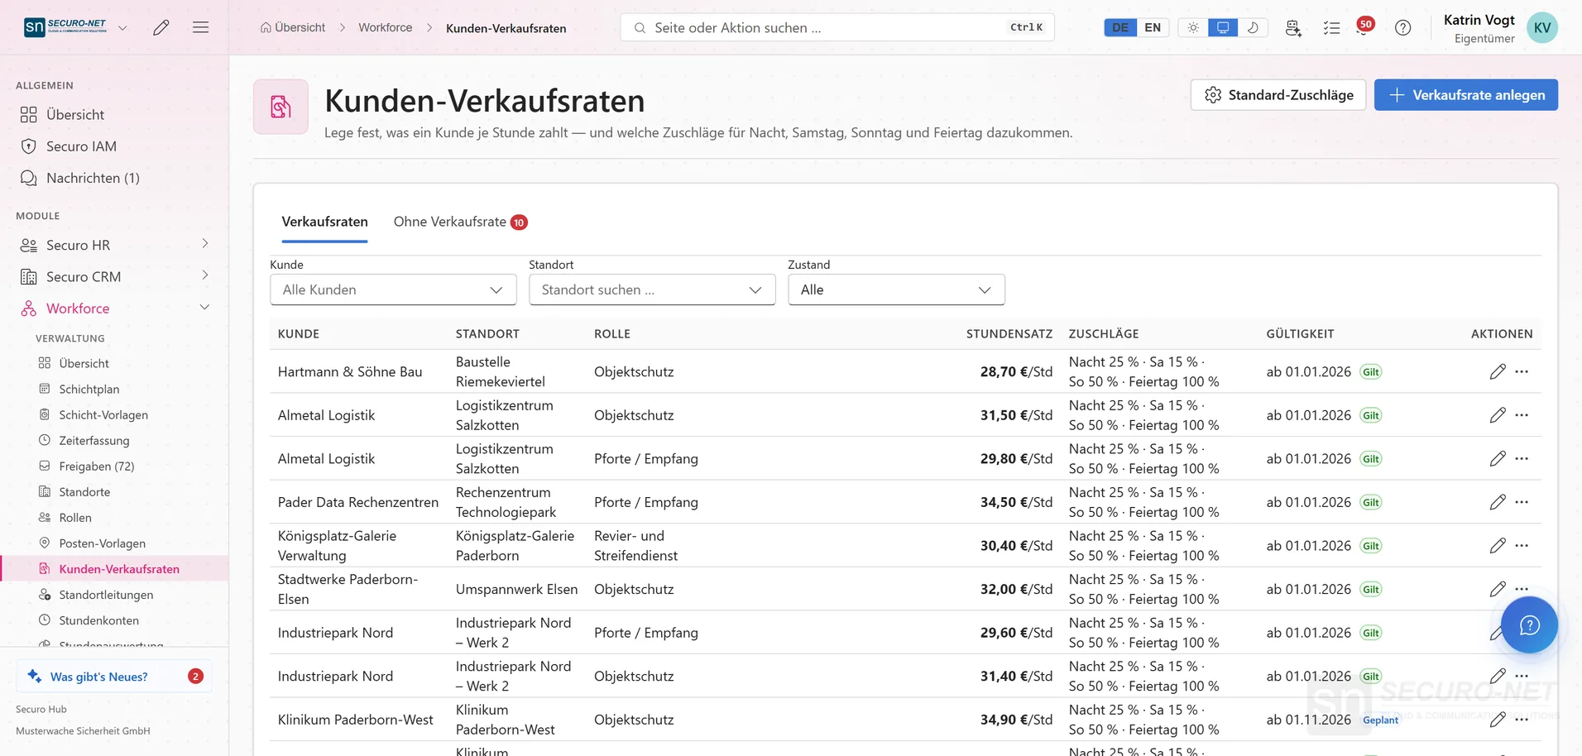Open Schichtplan in the sidebar

[89, 389]
